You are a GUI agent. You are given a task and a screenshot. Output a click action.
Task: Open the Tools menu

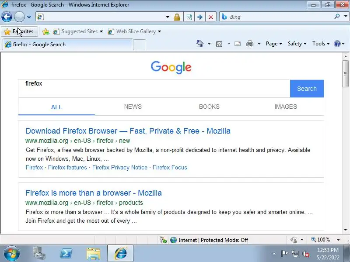pos(321,44)
